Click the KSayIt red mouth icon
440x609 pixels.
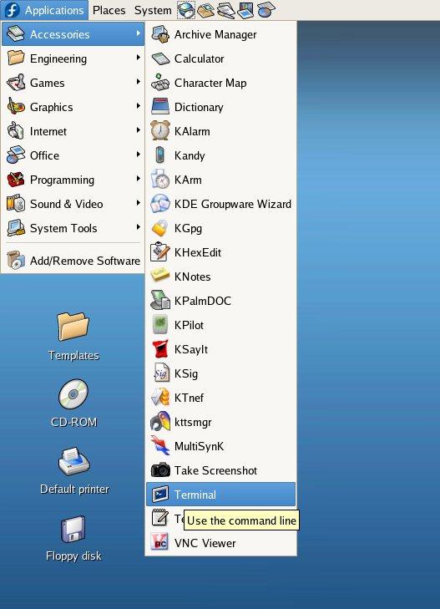click(x=159, y=349)
